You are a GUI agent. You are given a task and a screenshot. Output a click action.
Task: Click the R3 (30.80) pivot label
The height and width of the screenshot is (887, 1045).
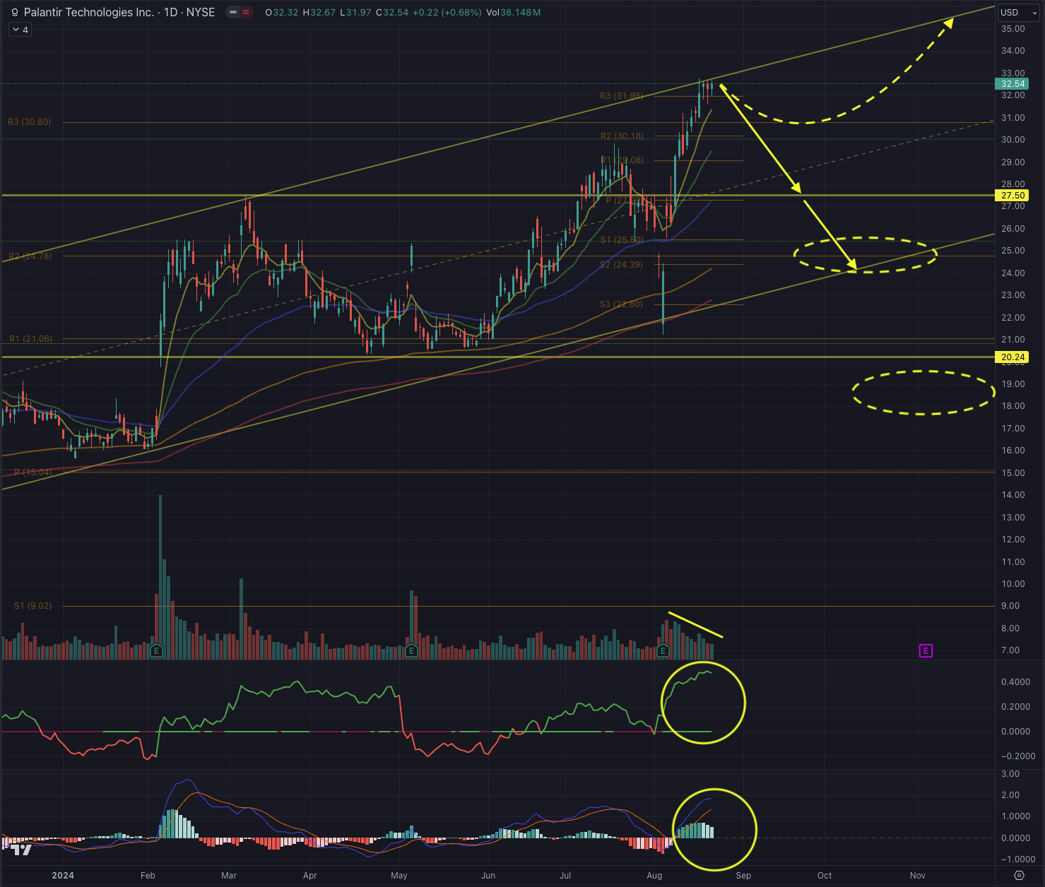[x=29, y=122]
